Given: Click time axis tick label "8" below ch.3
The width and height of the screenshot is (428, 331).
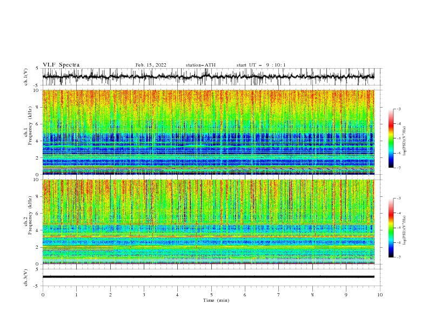Looking at the screenshot, I should tap(312, 295).
